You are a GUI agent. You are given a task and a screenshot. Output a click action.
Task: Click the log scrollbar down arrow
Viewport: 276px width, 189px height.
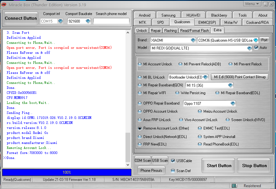click(x=128, y=165)
